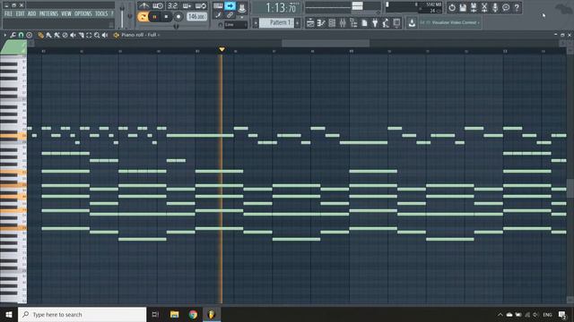The width and height of the screenshot is (574, 322).
Task: Click the 146 tempo display
Action: coord(196,17)
